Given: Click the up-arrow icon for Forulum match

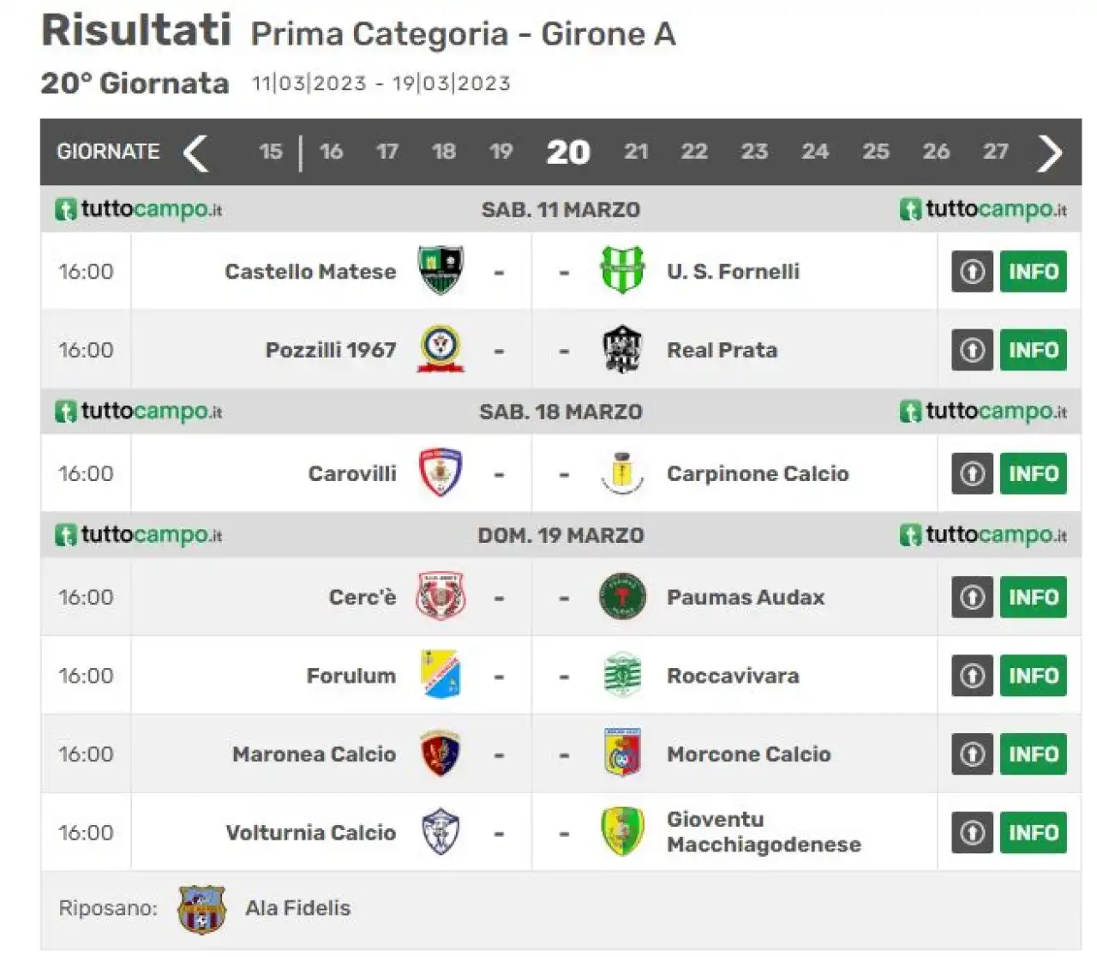Looking at the screenshot, I should [x=972, y=676].
